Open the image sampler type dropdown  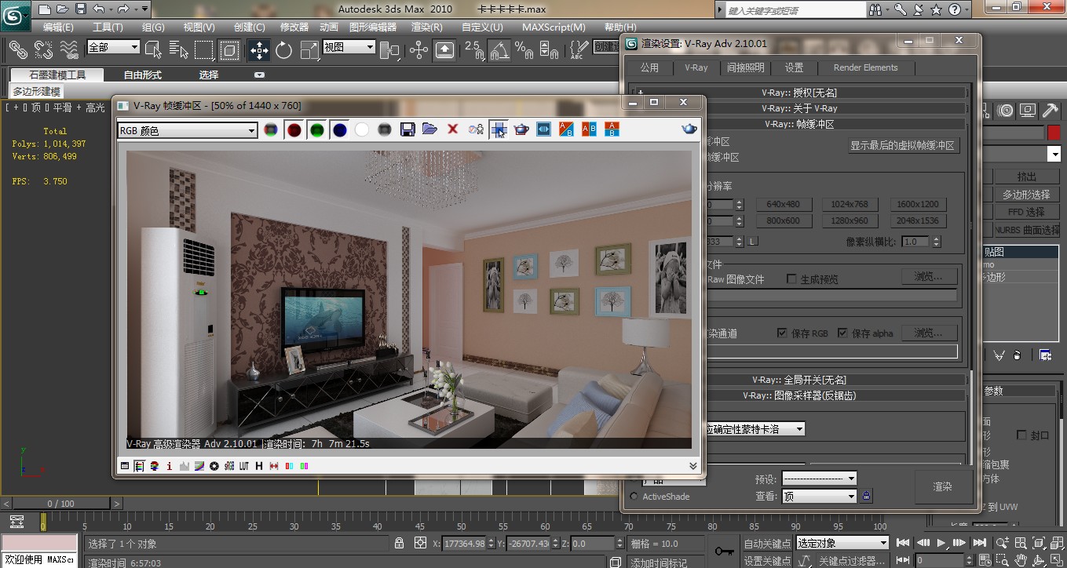tap(755, 429)
